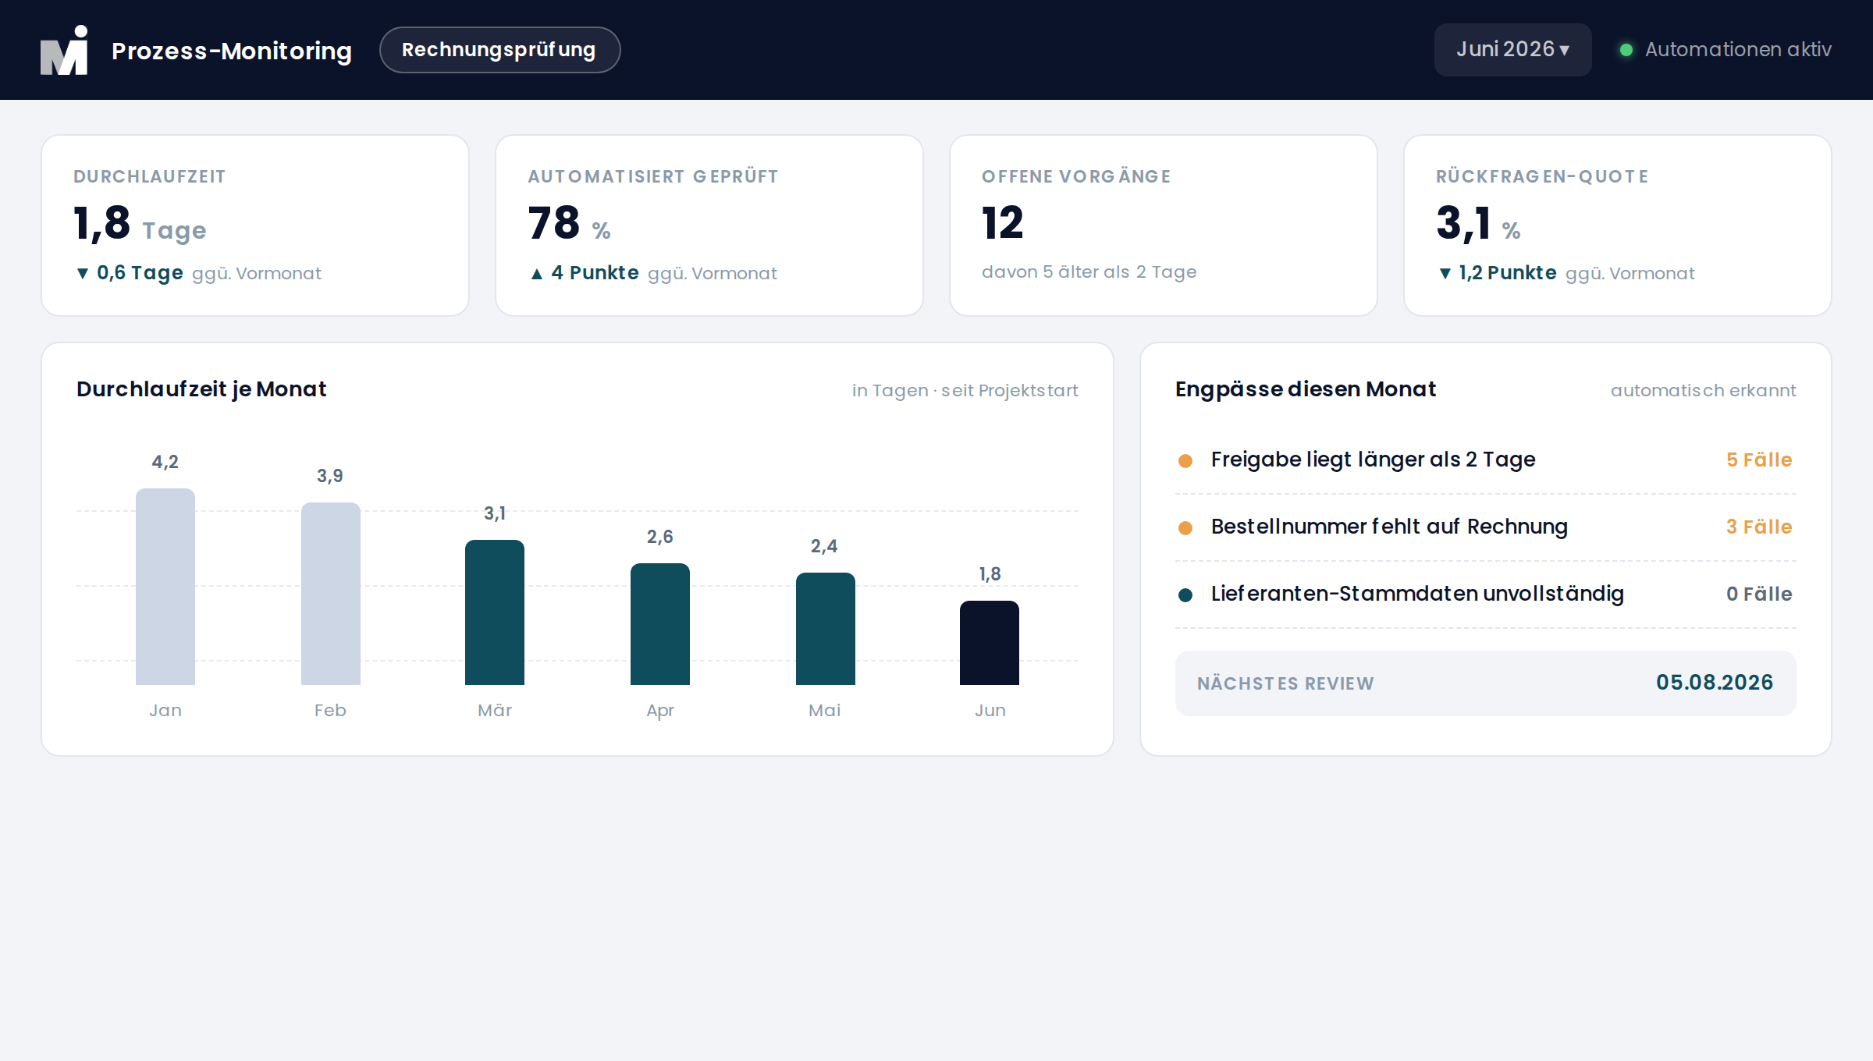
Task: Click the Mär bar labeled 3,1
Action: 495,612
